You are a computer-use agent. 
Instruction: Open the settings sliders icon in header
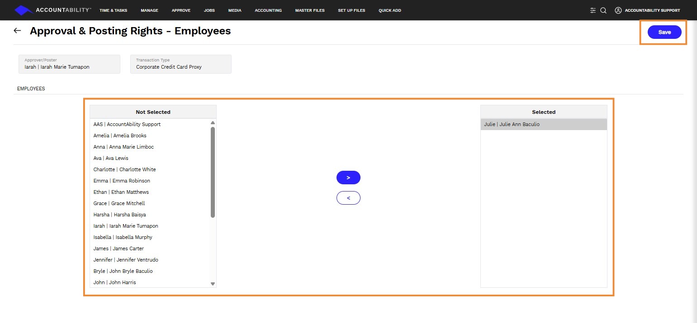click(593, 10)
